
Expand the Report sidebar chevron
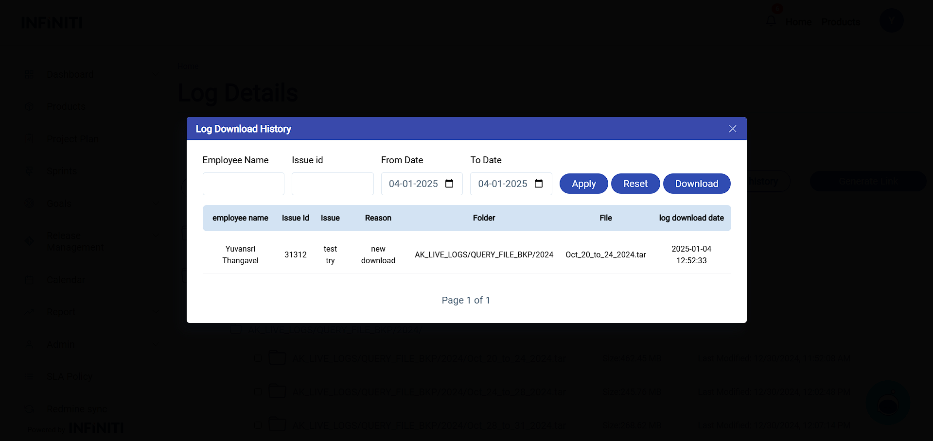point(156,312)
